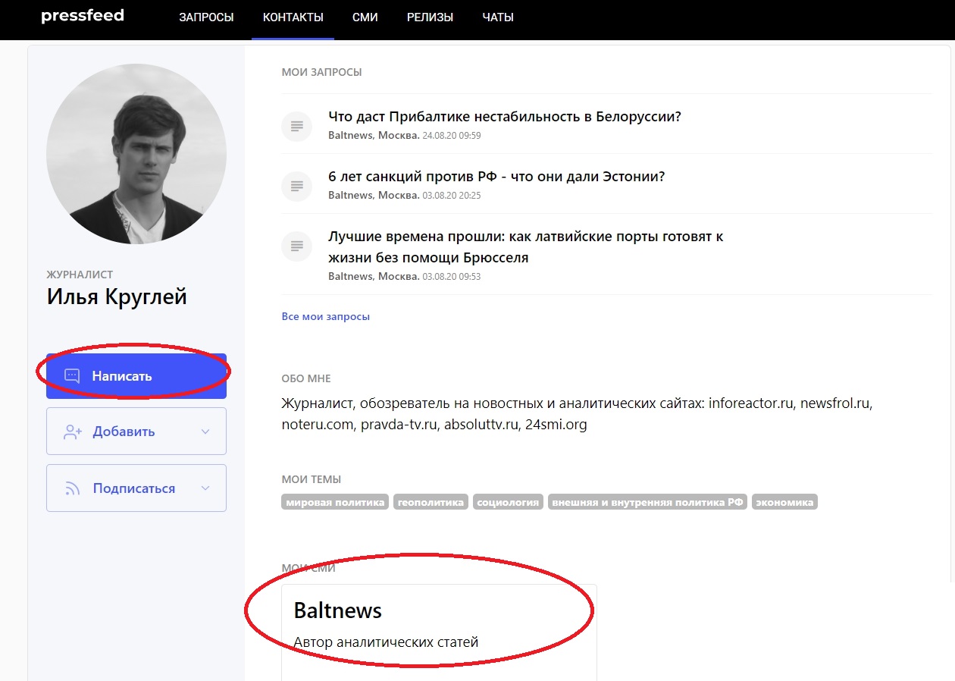Open request about Belarus instability for Baltics

coord(504,117)
